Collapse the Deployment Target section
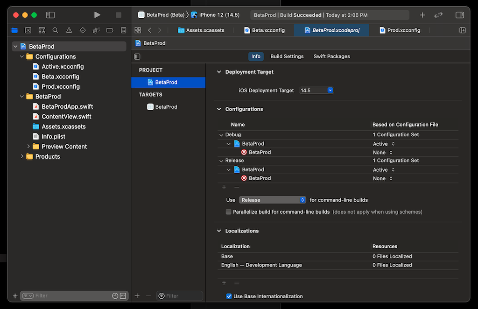478x309 pixels. click(x=219, y=72)
